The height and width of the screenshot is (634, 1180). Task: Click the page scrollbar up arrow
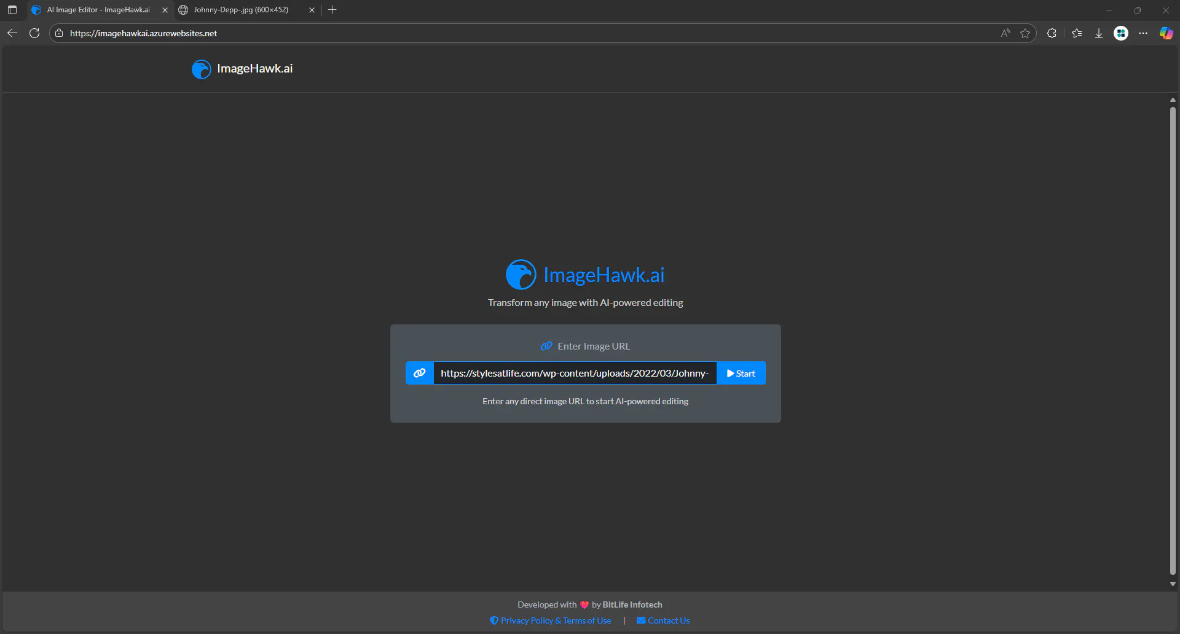click(x=1173, y=100)
